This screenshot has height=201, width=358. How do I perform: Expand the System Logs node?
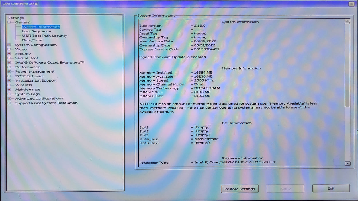[9, 94]
